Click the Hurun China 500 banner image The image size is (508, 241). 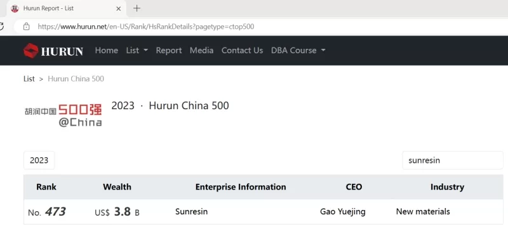[63, 115]
